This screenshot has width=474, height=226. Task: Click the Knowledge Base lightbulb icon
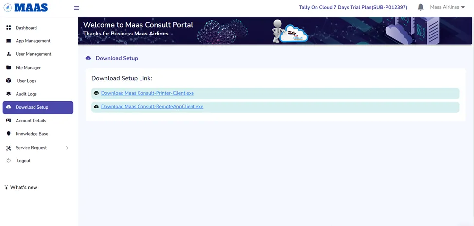tap(9, 134)
